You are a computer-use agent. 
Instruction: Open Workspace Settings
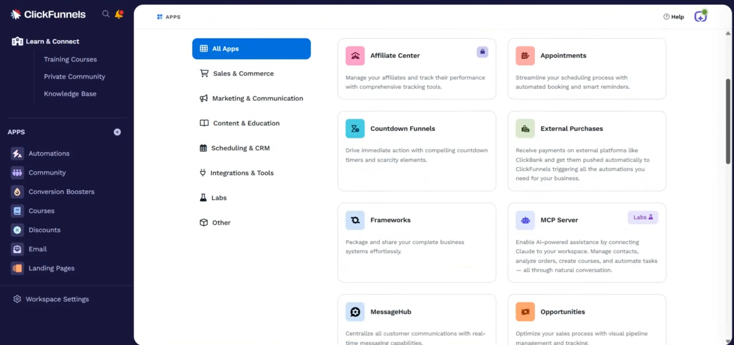point(57,299)
